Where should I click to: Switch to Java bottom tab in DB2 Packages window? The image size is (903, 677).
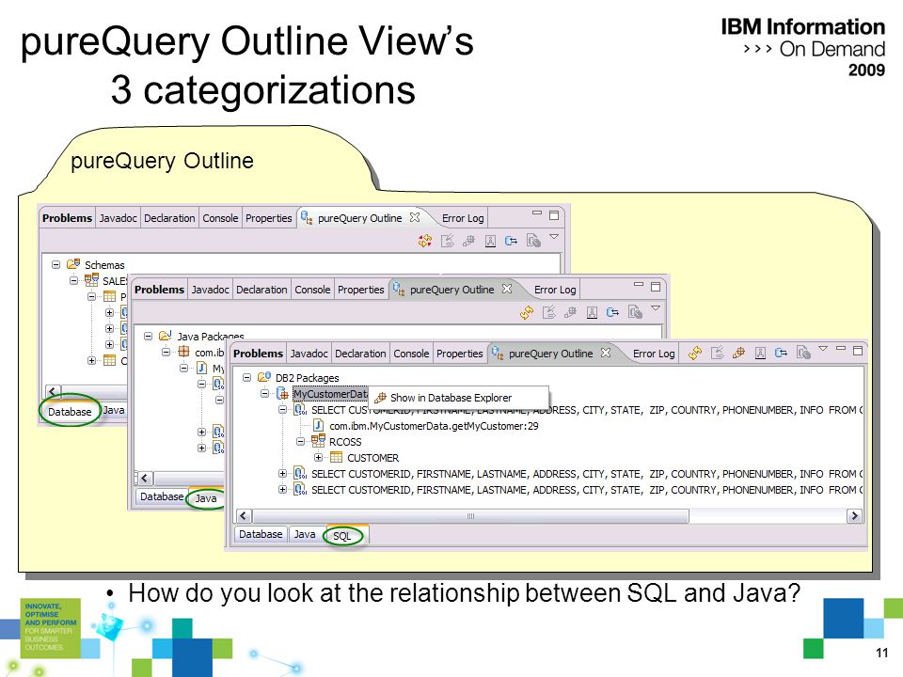click(305, 534)
